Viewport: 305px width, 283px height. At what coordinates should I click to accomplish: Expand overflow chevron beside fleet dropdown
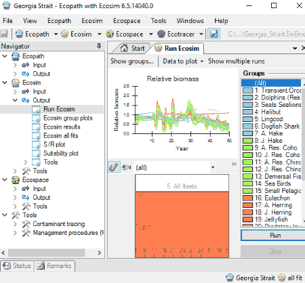(234, 164)
